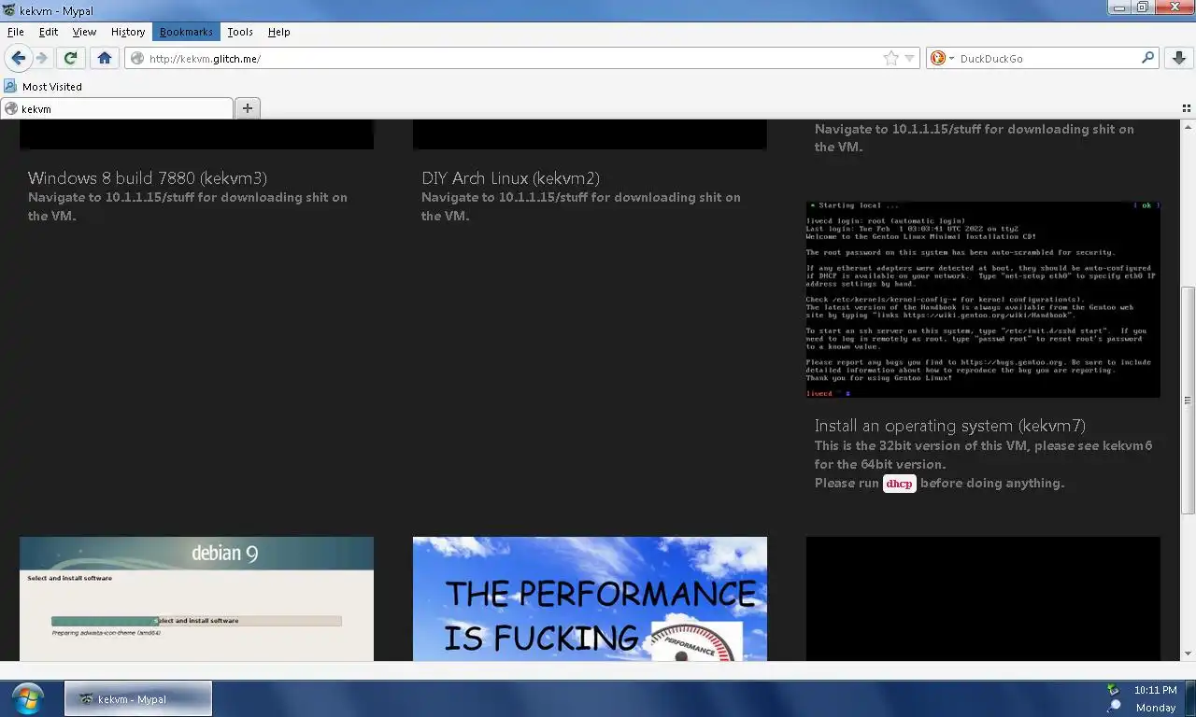Open the View menu
The width and height of the screenshot is (1196, 717).
84,32
